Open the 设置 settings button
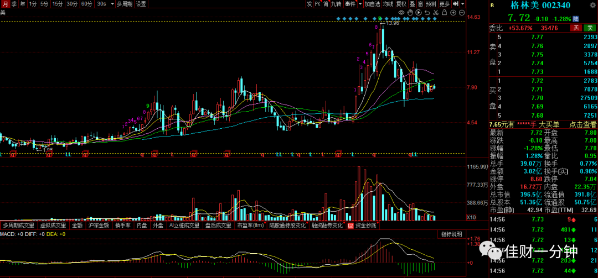 141,4
